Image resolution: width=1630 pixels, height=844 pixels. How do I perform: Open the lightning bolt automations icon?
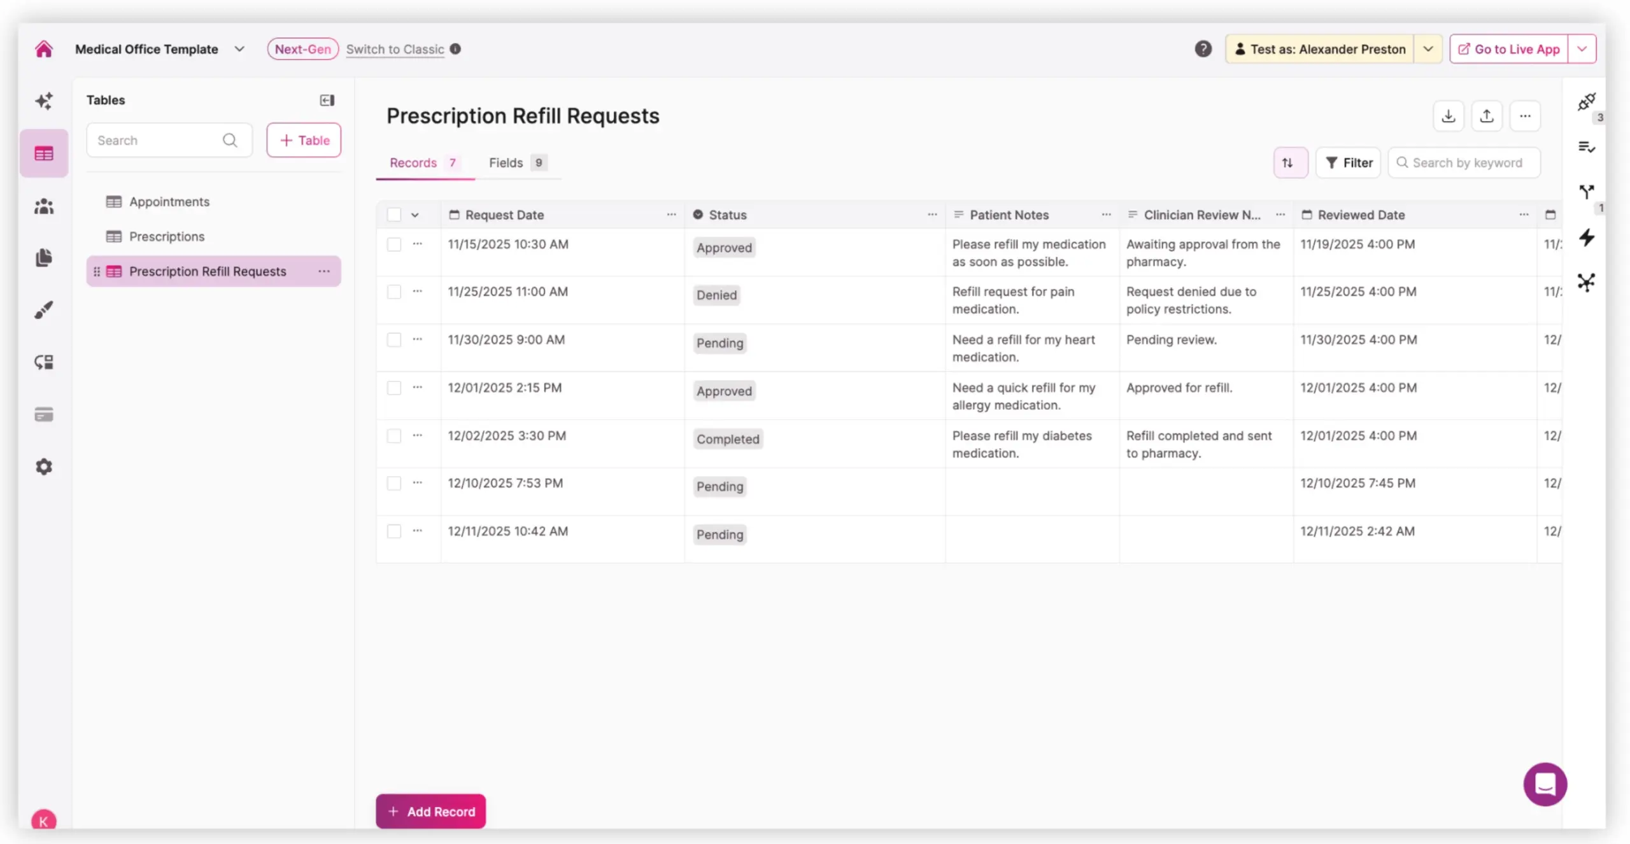(1586, 237)
